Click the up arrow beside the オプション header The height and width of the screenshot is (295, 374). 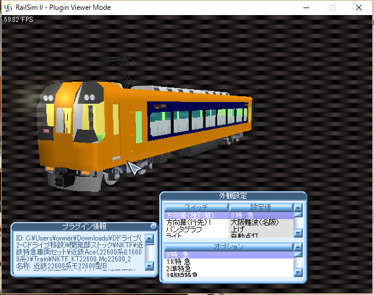tap(298, 247)
